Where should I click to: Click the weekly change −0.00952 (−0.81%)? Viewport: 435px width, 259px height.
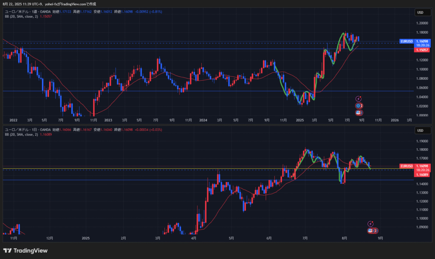[148, 11]
